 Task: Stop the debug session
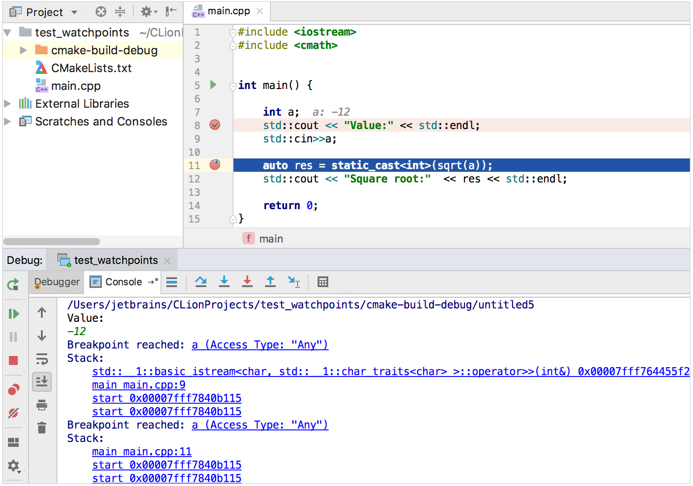pos(13,360)
